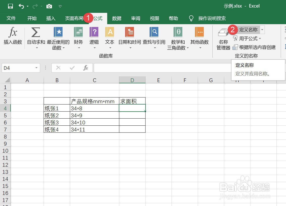286x206 pixels.
Task: Switch to the 数据 ribbon tab
Action: (117, 18)
